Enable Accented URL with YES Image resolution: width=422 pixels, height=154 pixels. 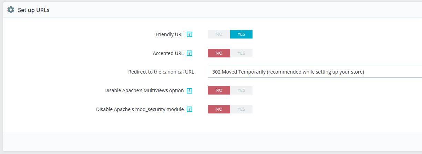click(x=241, y=53)
